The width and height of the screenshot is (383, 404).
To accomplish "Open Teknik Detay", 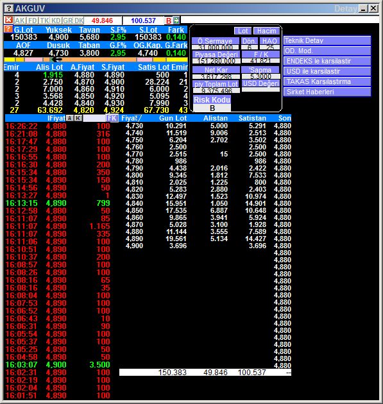I will point(327,40).
